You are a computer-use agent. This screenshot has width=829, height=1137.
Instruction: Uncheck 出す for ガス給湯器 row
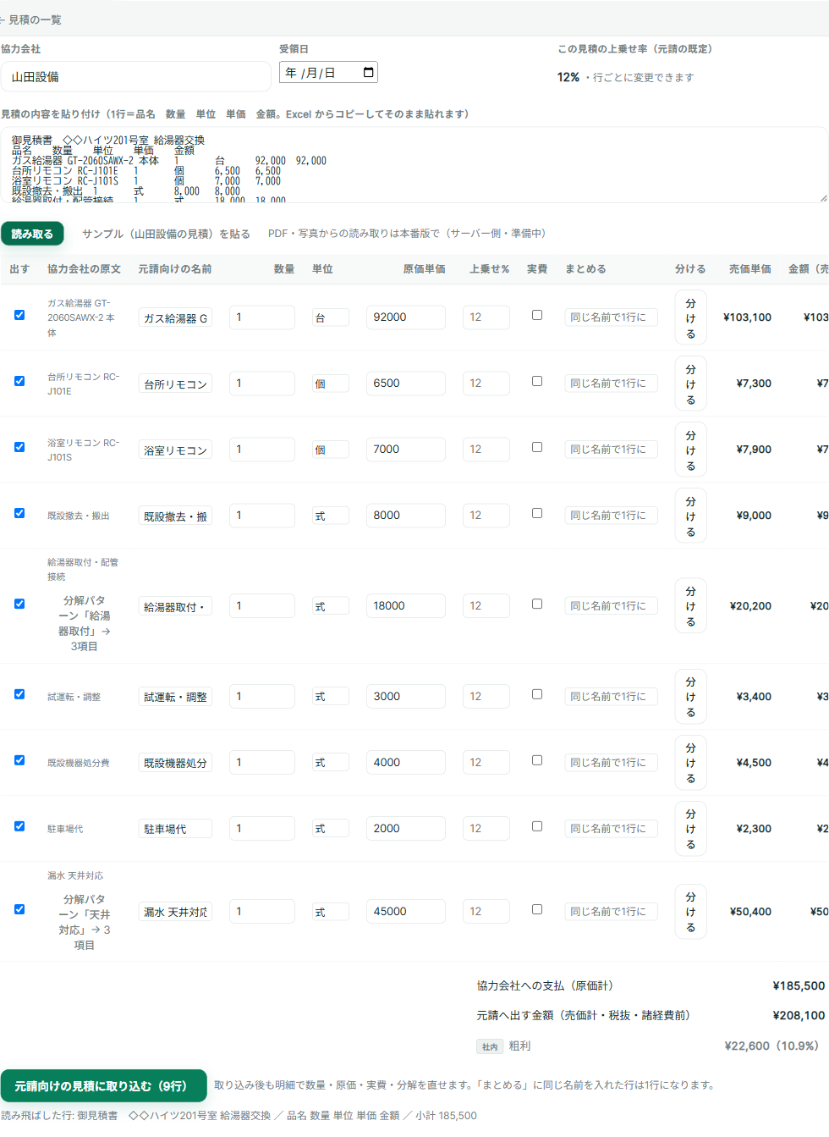pyautogui.click(x=19, y=315)
